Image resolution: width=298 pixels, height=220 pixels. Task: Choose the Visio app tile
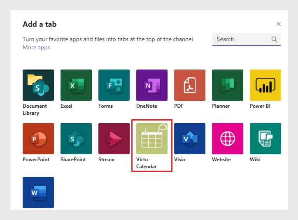tap(190, 139)
